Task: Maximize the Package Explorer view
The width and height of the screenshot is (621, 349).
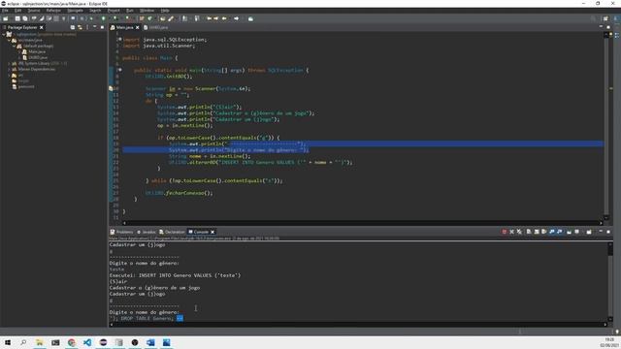Action: click(102, 27)
